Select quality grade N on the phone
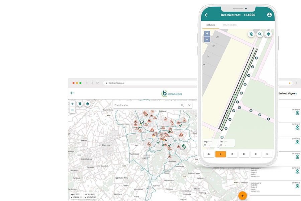This screenshot has width=301, height=201. (x=267, y=154)
